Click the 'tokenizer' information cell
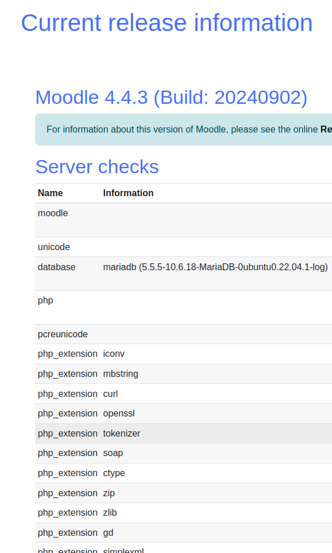The height and width of the screenshot is (553, 332). tap(122, 434)
